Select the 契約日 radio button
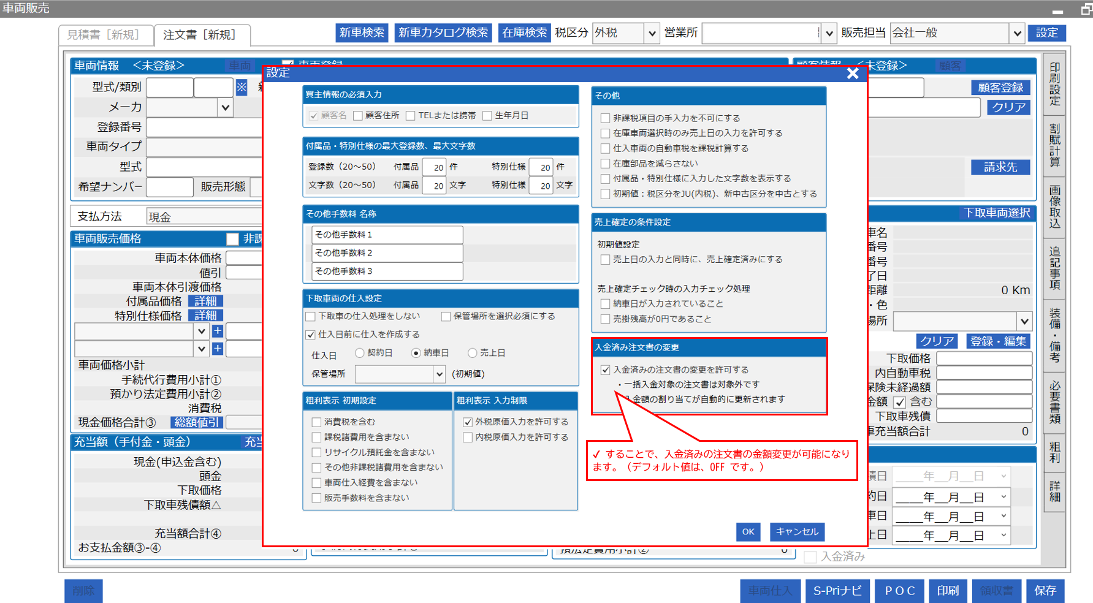This screenshot has height=603, width=1093. pyautogui.click(x=360, y=353)
